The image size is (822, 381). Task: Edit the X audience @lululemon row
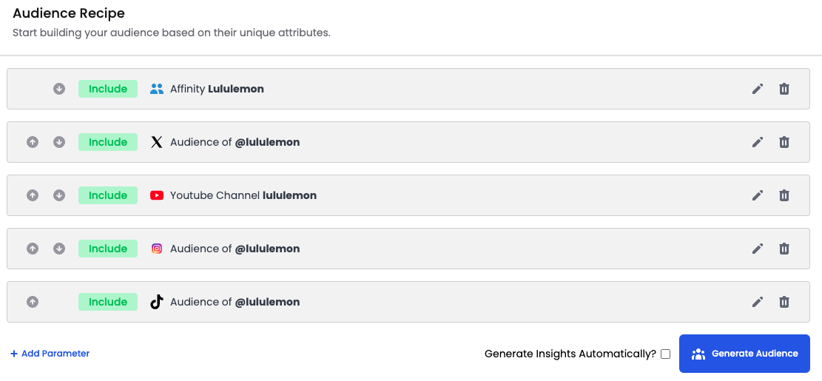pos(758,142)
